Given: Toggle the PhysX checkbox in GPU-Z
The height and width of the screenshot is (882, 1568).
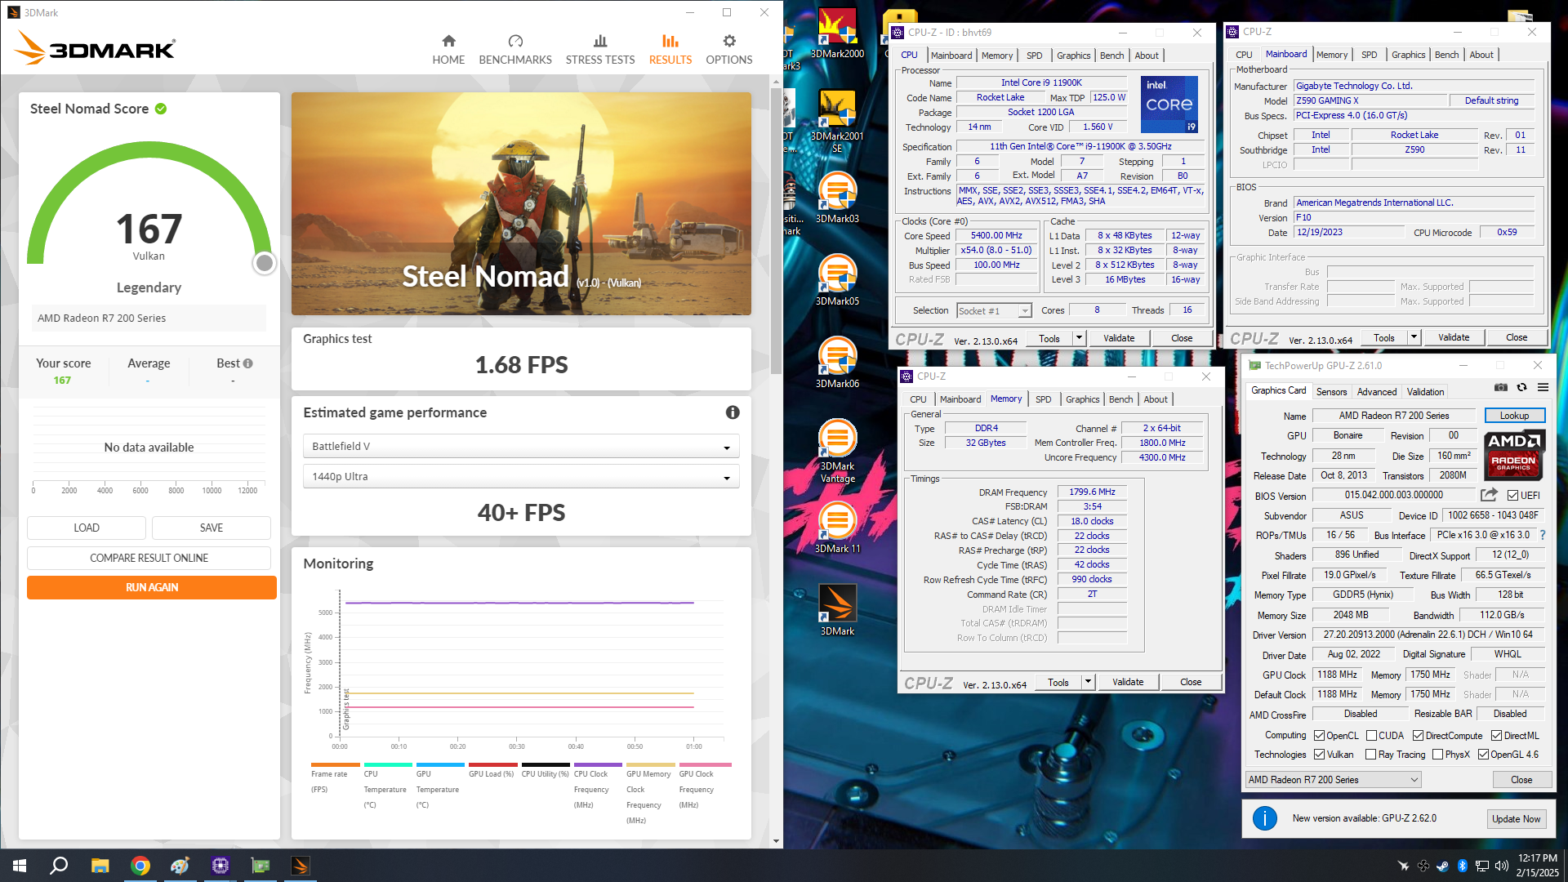Looking at the screenshot, I should click(1437, 755).
